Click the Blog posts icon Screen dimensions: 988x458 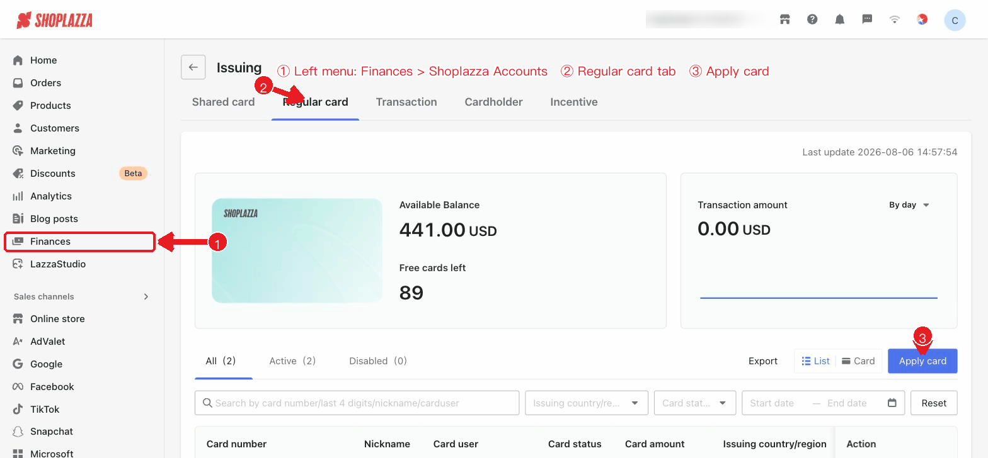coord(18,219)
